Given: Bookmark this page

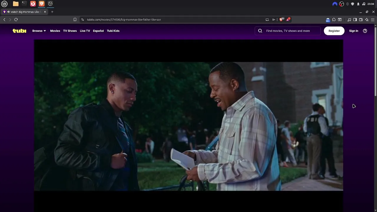Looking at the screenshot, I should point(75,19).
